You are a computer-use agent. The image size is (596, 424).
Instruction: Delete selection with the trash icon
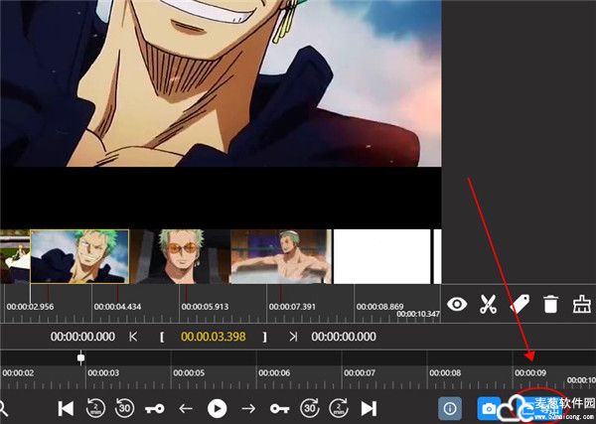(550, 305)
